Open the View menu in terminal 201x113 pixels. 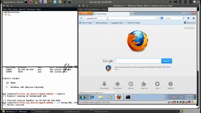(15, 9)
